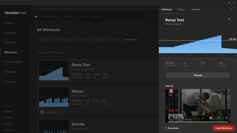
Task: Open Devices in the sidebar
Action: coord(10,72)
